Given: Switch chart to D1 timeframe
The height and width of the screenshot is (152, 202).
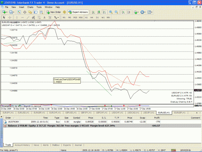Looking at the screenshot, I should click(x=97, y=18).
